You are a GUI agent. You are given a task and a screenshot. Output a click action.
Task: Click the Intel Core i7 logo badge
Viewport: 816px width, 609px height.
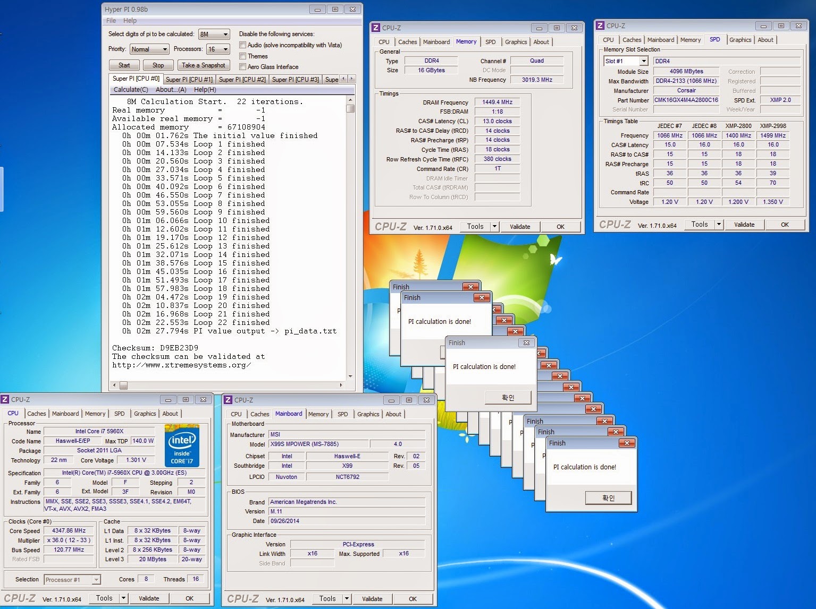point(182,445)
